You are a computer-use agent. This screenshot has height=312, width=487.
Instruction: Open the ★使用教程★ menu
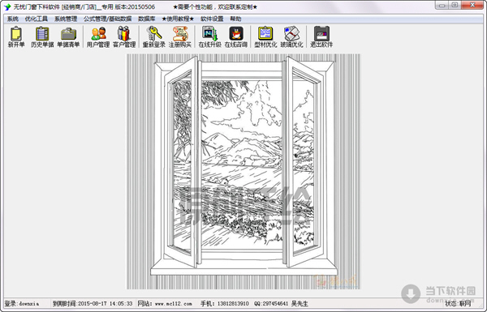(178, 19)
